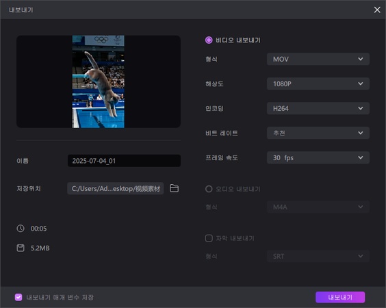Image resolution: width=386 pixels, height=308 pixels.
Task: Click the 이름 label
Action: click(x=23, y=161)
